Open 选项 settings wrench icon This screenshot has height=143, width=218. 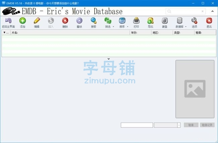194,21
